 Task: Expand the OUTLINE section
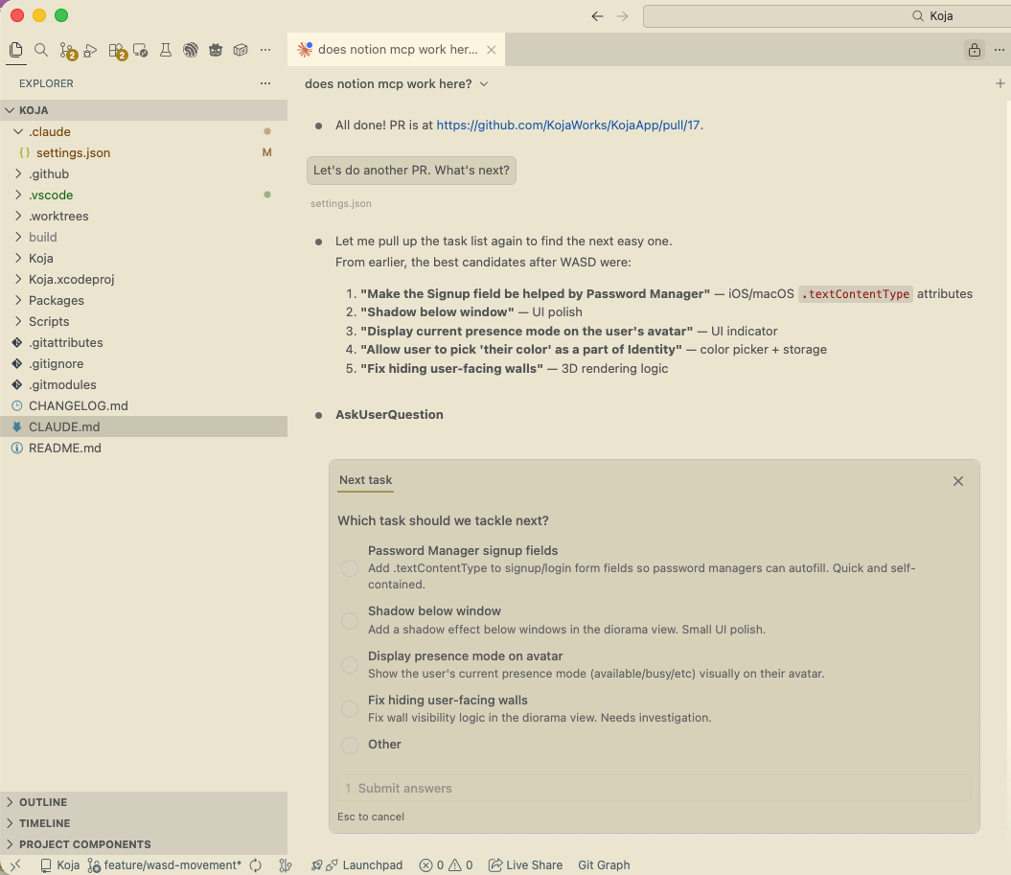[43, 802]
